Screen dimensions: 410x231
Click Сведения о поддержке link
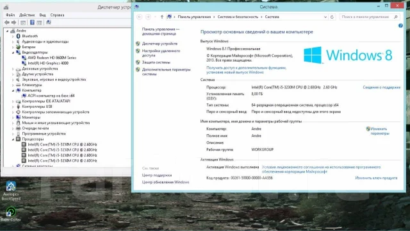pos(382,87)
